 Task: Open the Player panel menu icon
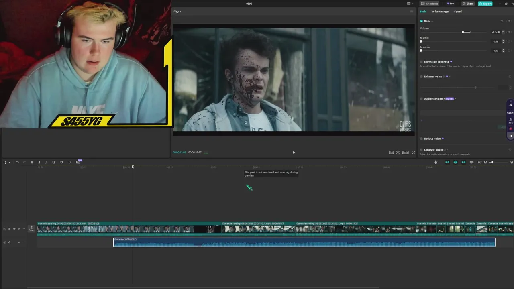[x=412, y=12]
